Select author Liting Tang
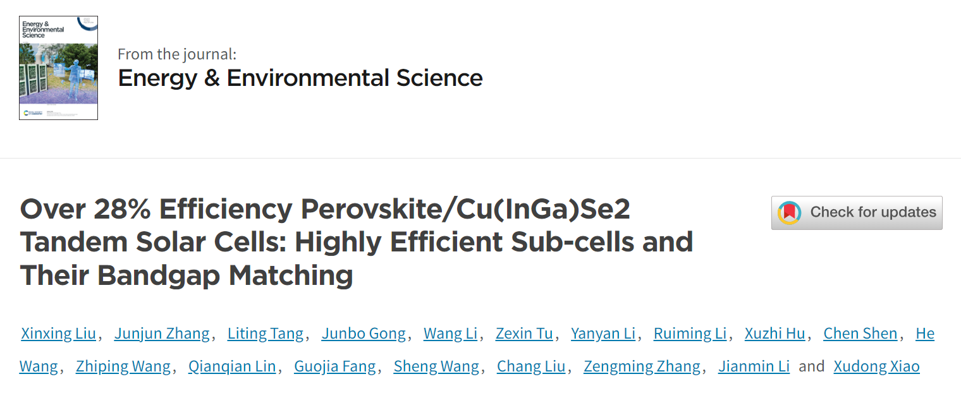The height and width of the screenshot is (398, 961). point(266,334)
